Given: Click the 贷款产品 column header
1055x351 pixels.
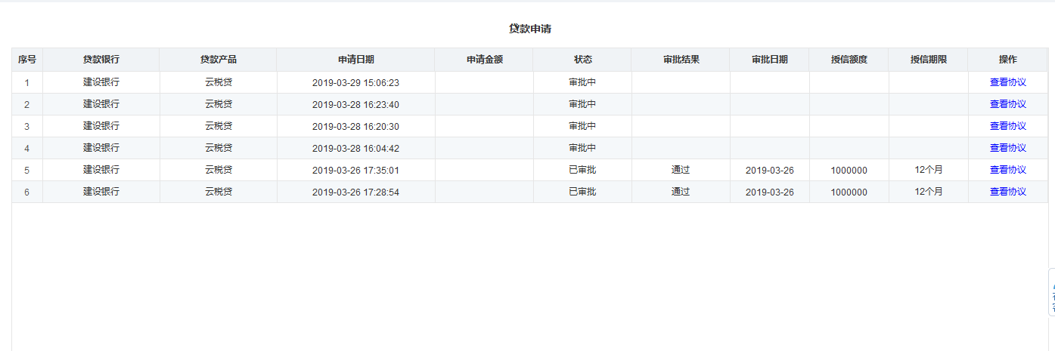Looking at the screenshot, I should (218, 60).
